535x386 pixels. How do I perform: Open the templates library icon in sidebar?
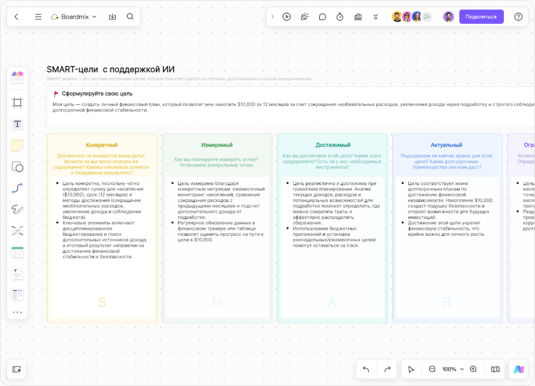coord(17,77)
